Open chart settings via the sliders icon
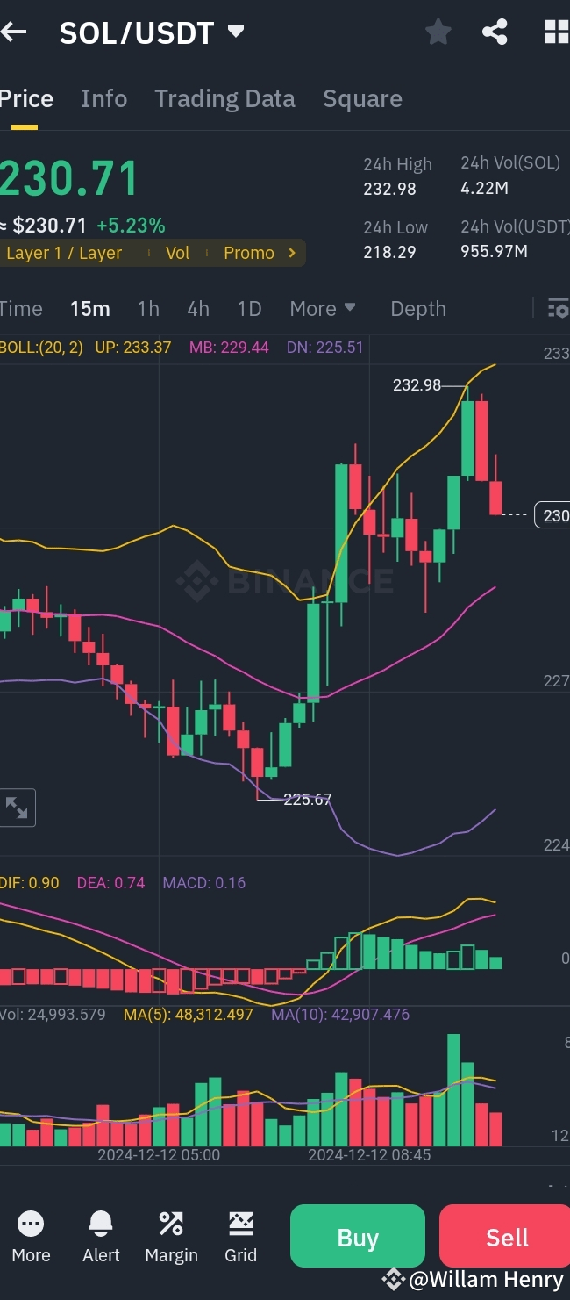 coord(557,308)
